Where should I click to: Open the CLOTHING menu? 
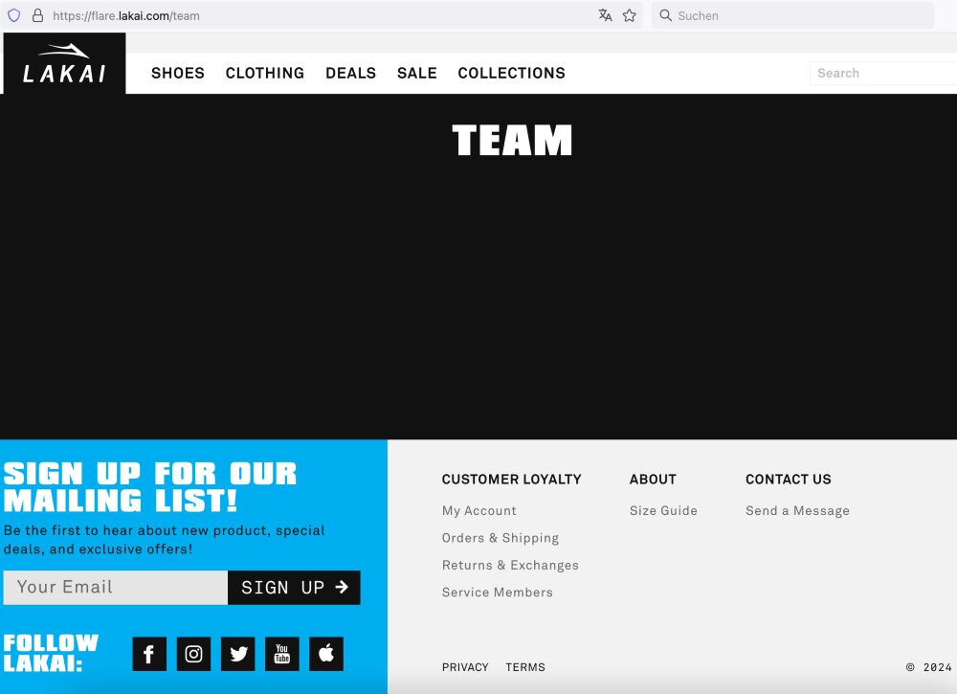pyautogui.click(x=265, y=73)
